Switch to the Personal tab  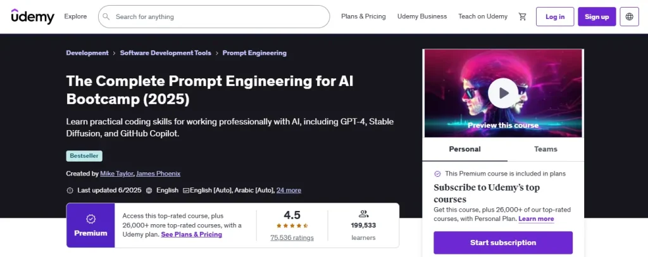pyautogui.click(x=464, y=149)
